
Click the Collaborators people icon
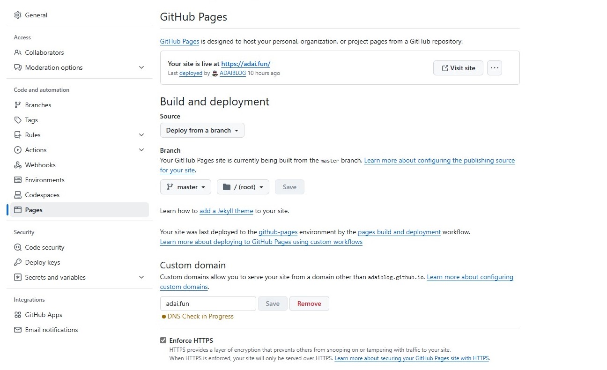[18, 52]
